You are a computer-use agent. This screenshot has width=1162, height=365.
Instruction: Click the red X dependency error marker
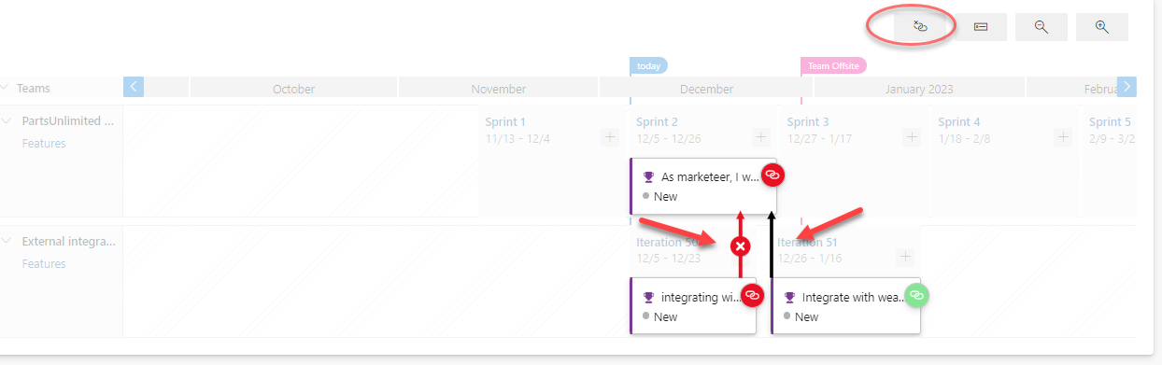[740, 246]
